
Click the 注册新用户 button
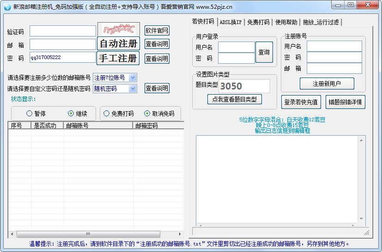[327, 84]
